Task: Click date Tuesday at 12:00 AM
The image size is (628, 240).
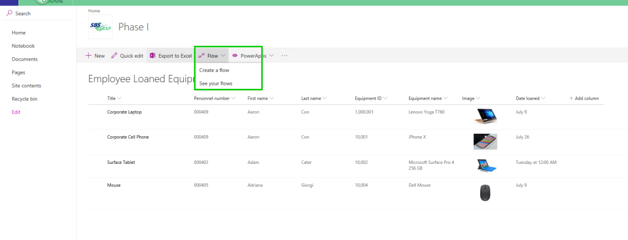Action: [x=536, y=162]
